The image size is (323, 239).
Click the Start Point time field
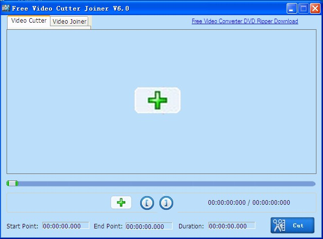pos(66,225)
